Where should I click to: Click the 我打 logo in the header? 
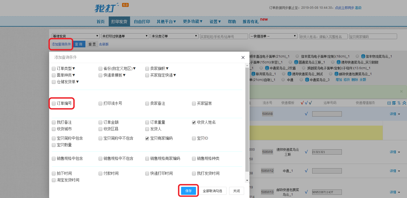pyautogui.click(x=107, y=8)
